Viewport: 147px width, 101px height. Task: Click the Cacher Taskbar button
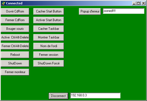(x=49, y=29)
